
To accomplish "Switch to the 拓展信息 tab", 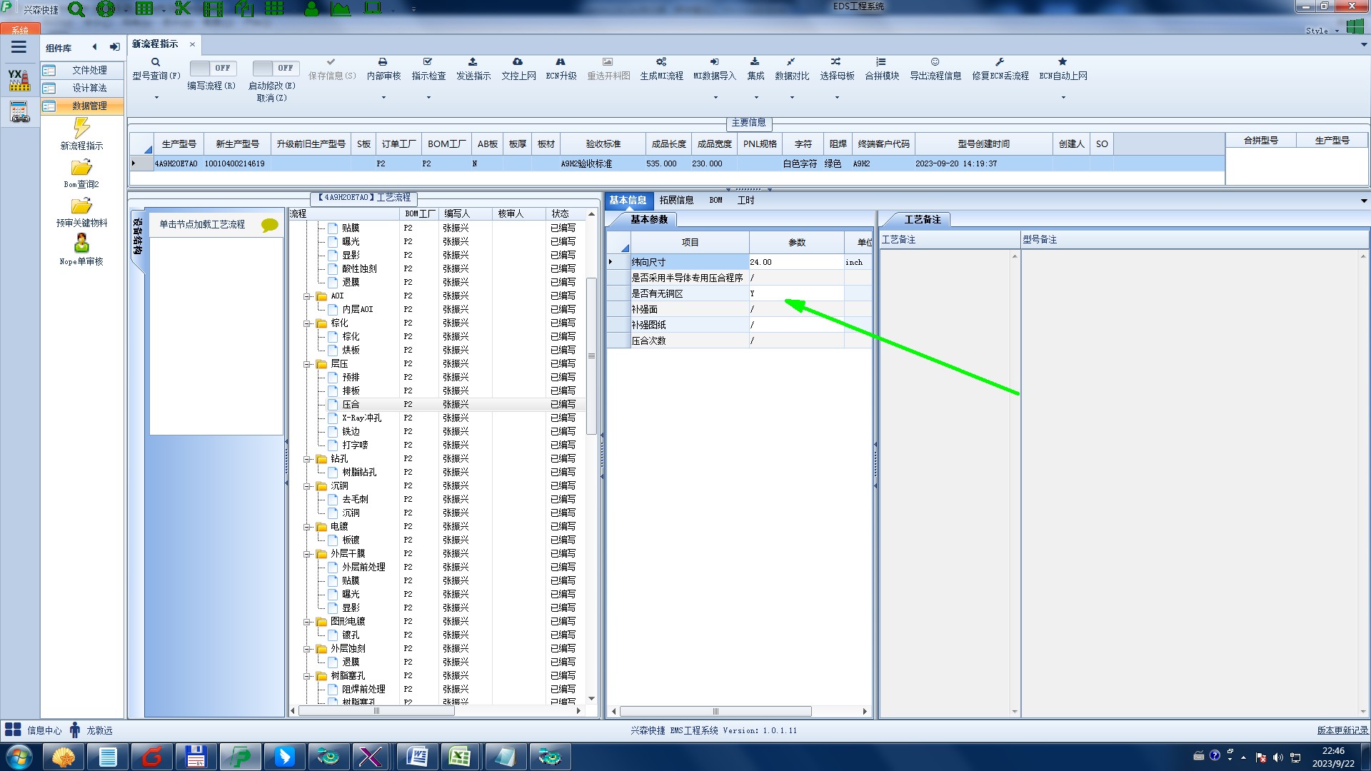I will click(x=676, y=201).
